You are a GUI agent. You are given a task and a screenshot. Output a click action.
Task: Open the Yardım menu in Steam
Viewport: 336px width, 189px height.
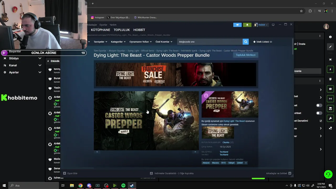pyautogui.click(x=113, y=25)
